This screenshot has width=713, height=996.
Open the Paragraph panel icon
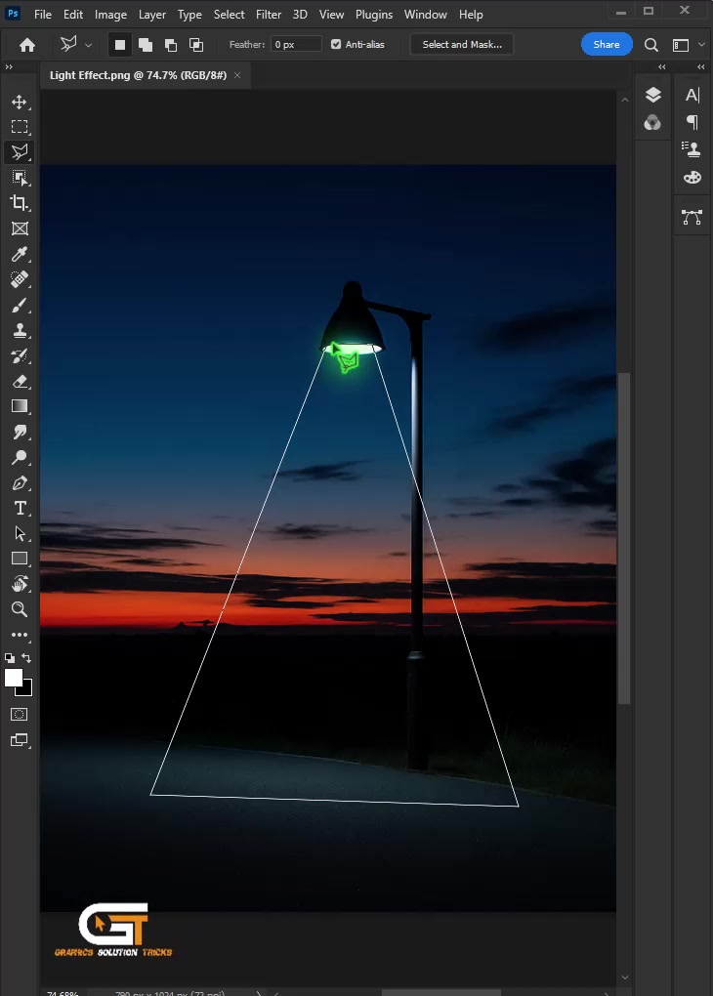click(692, 122)
